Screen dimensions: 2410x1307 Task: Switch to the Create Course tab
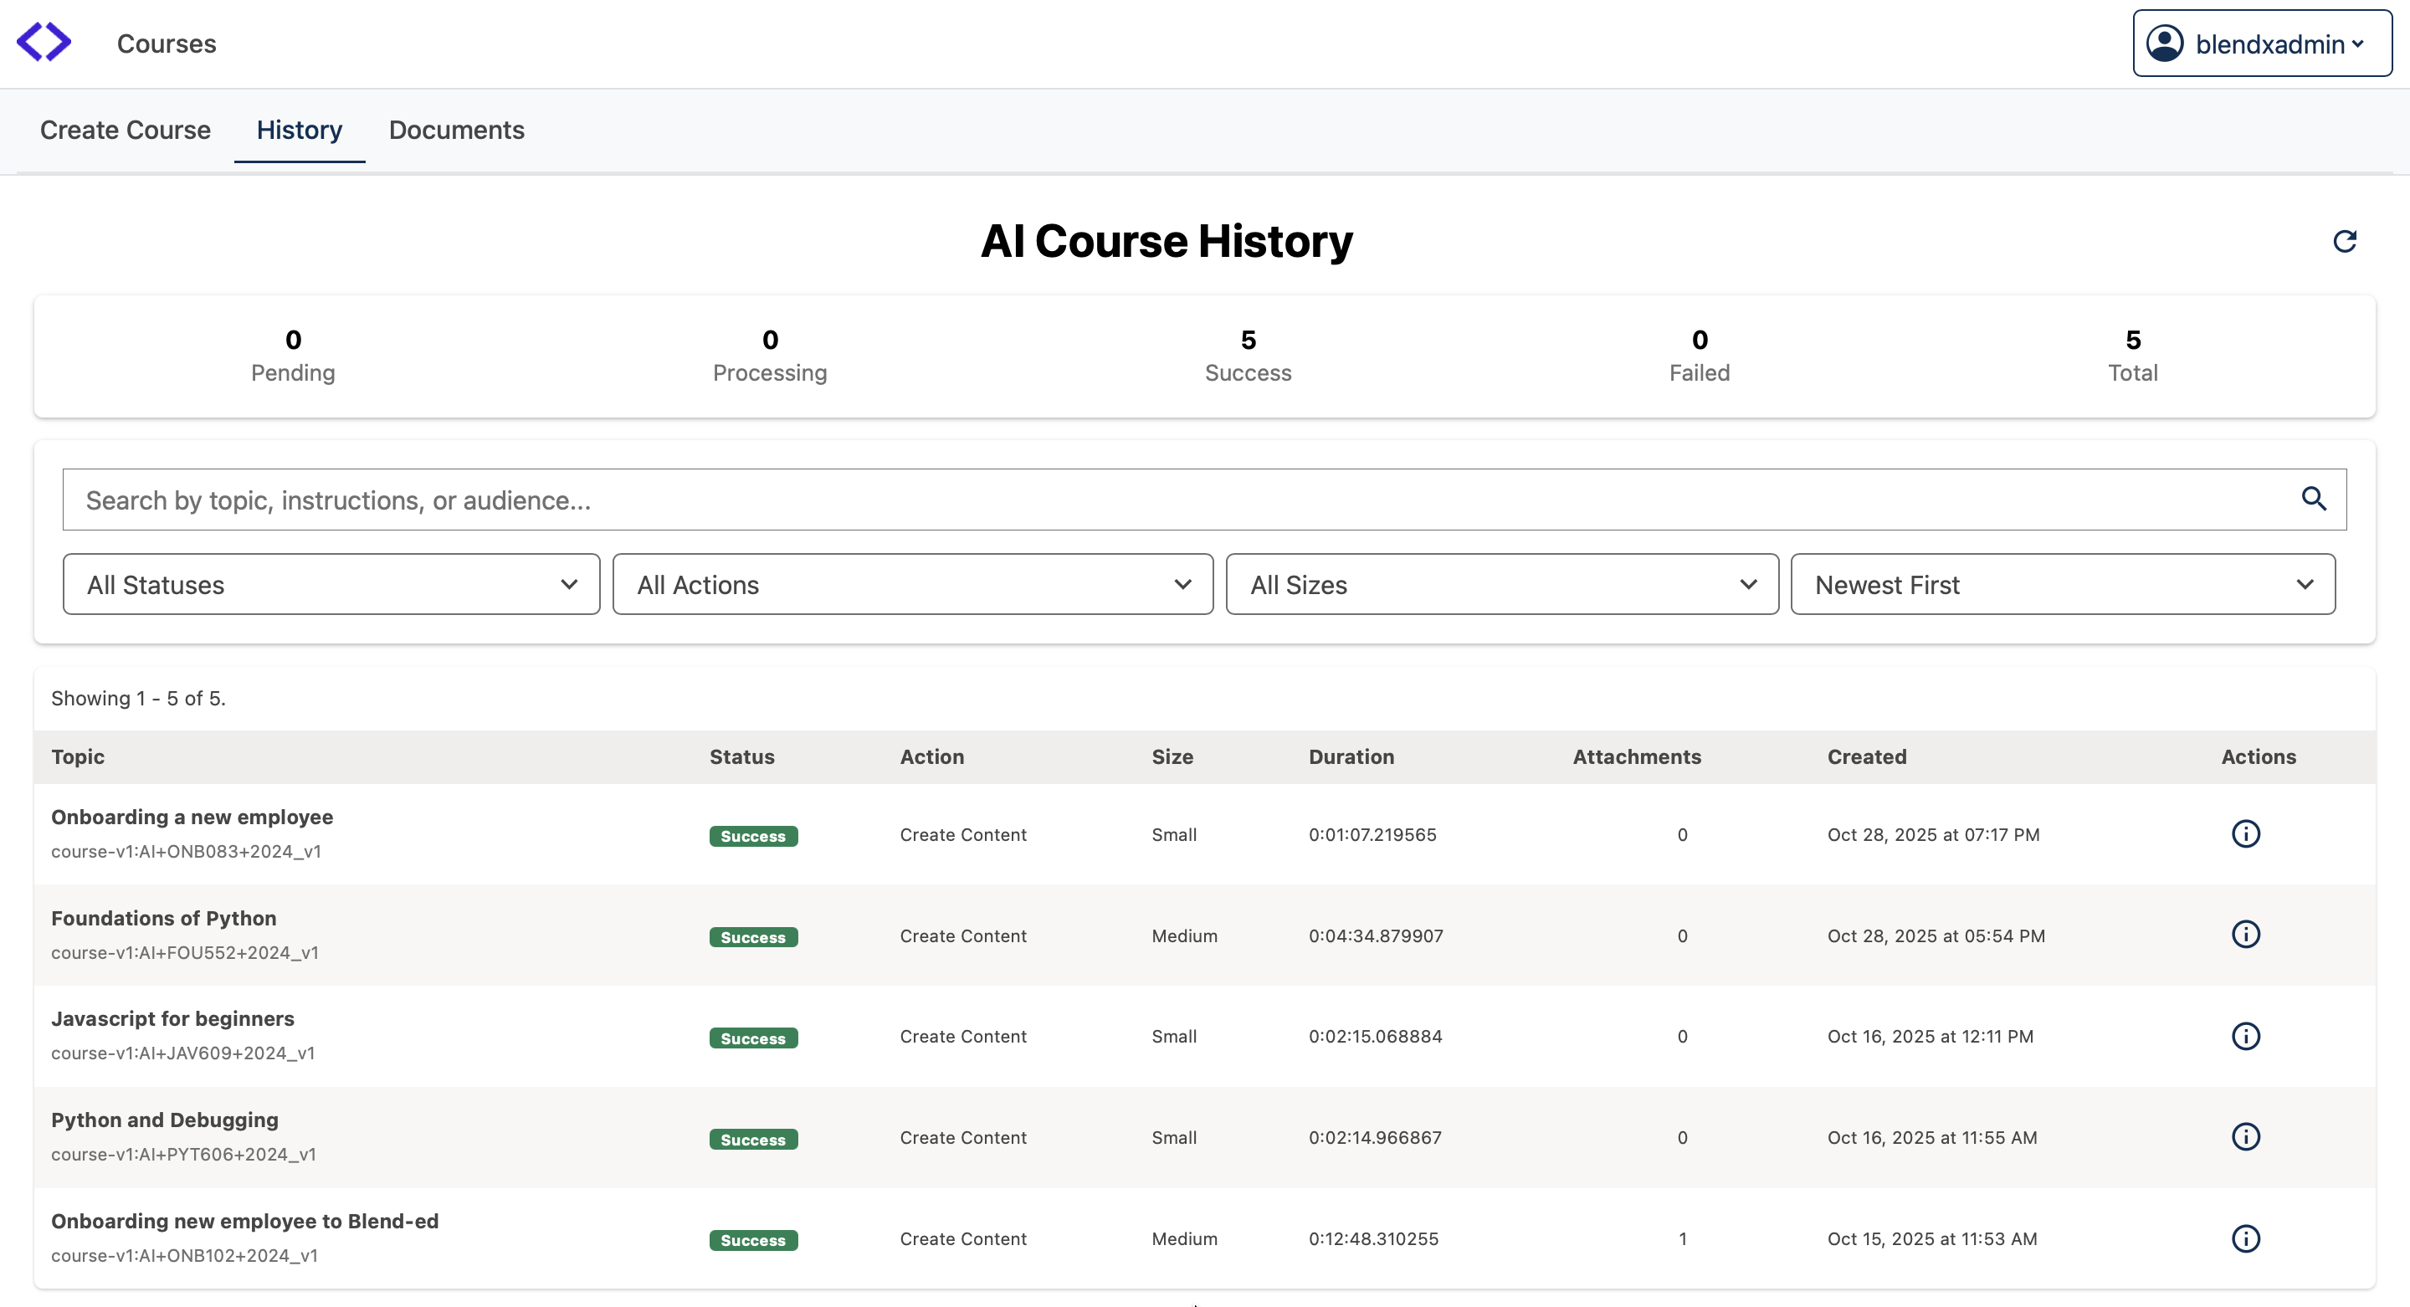[126, 130]
